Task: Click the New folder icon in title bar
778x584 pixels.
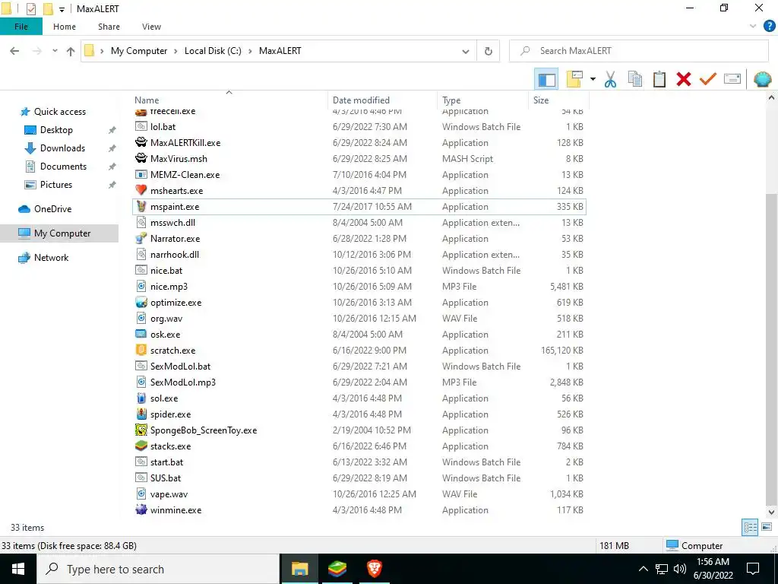Action: [x=48, y=9]
